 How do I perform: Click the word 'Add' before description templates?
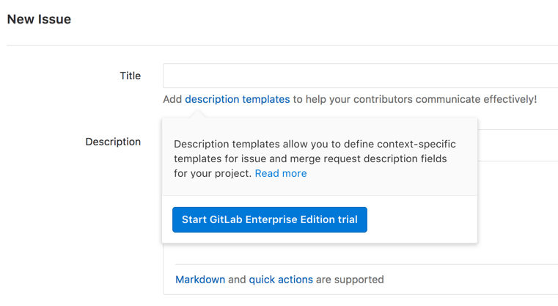(x=172, y=99)
